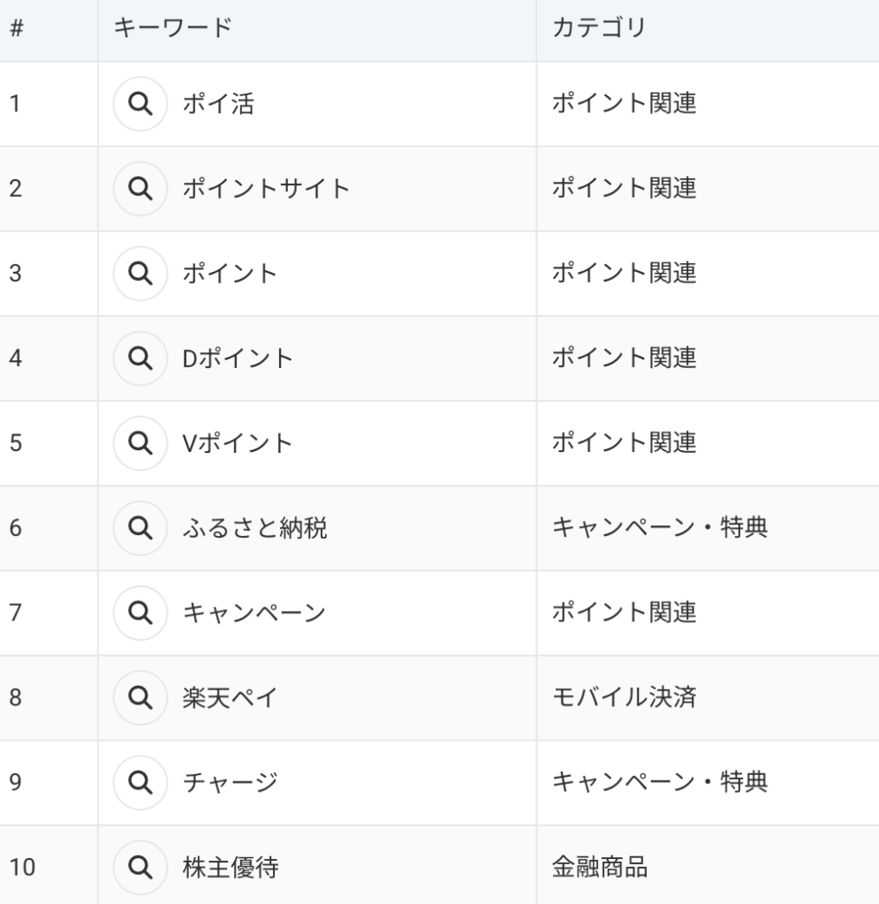Click the search icon beside ポイ活

(139, 104)
